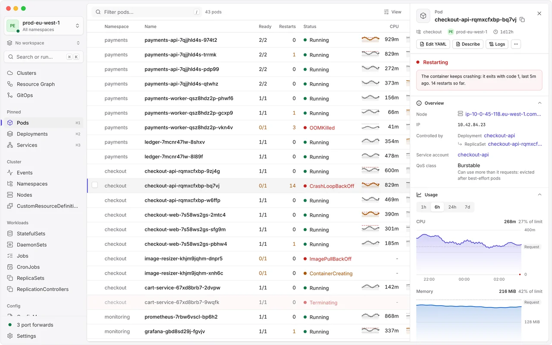Open the more actions ellipsis button

[x=516, y=44]
